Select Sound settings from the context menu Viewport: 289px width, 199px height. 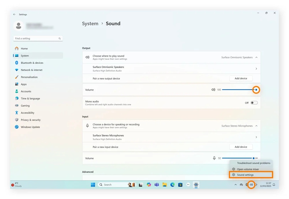click(x=245, y=175)
